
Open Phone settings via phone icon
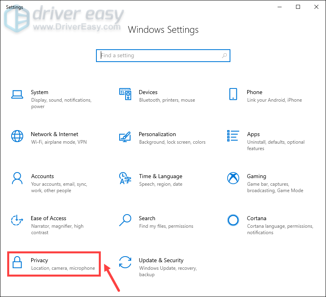(x=233, y=94)
